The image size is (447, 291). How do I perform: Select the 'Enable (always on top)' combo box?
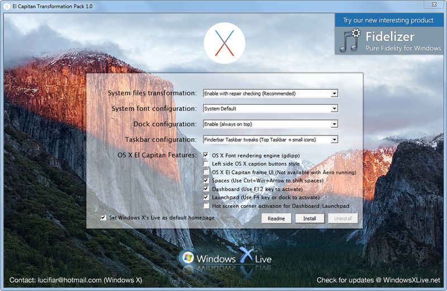coord(270,124)
